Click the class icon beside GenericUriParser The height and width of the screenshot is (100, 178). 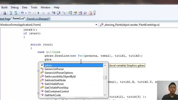[x=42, y=69]
